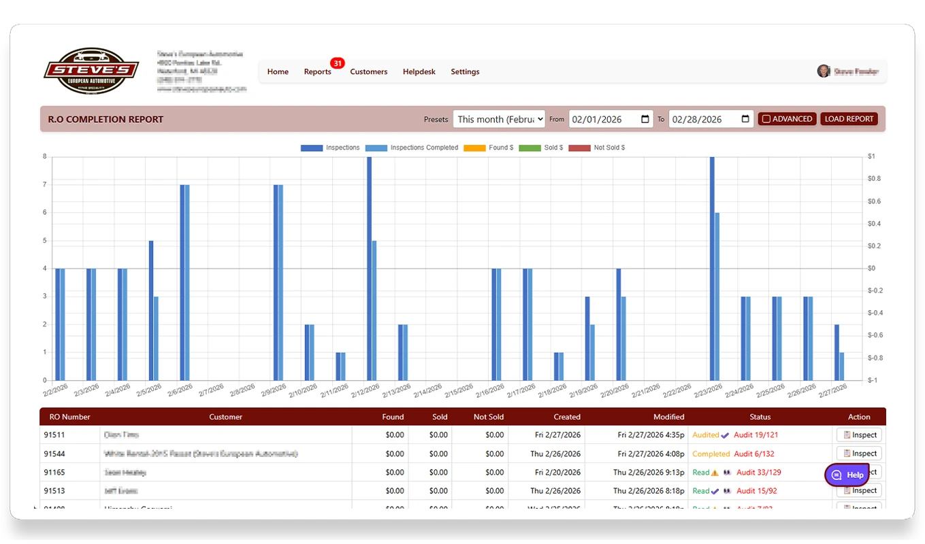Expand the Presets dropdown
Viewport: 925px width, 544px height.
pos(499,119)
